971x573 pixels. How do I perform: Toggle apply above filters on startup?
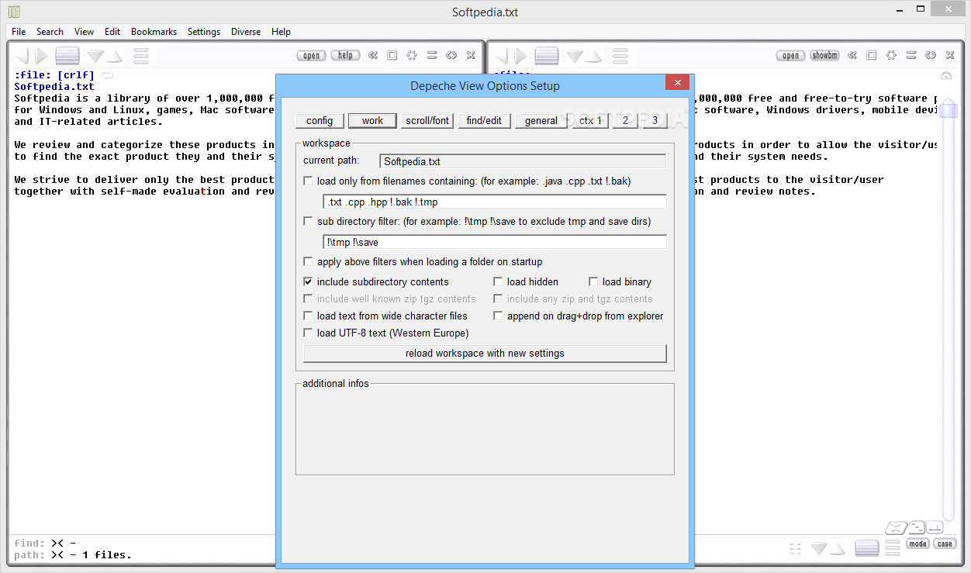(x=309, y=262)
